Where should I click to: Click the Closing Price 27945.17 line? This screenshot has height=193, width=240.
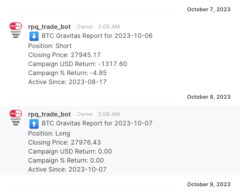click(64, 55)
